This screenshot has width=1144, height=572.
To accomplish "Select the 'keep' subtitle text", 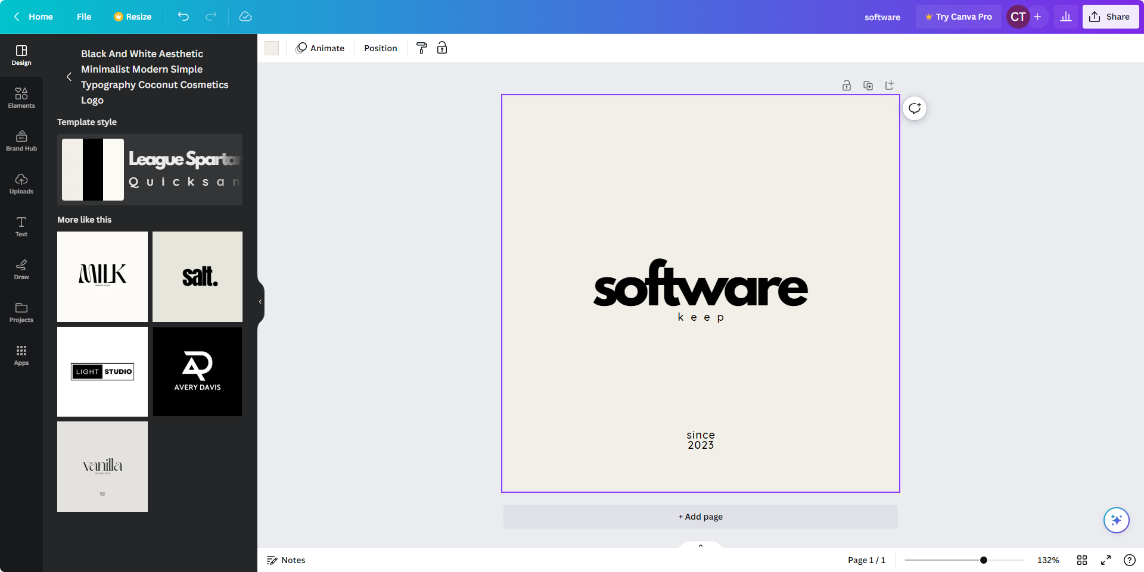I will point(701,317).
